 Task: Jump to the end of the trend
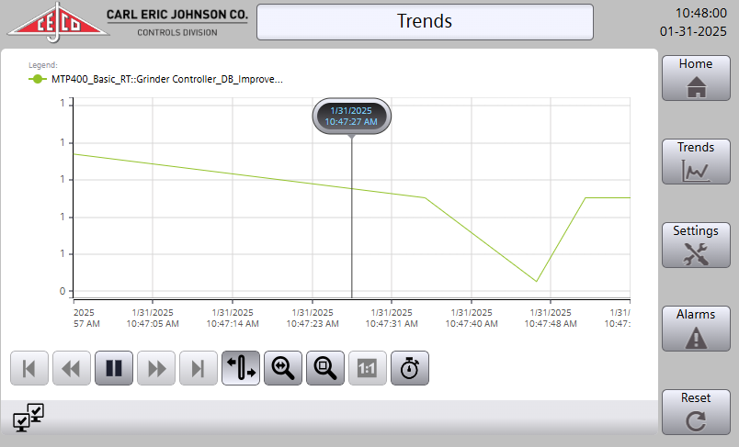pyautogui.click(x=199, y=368)
